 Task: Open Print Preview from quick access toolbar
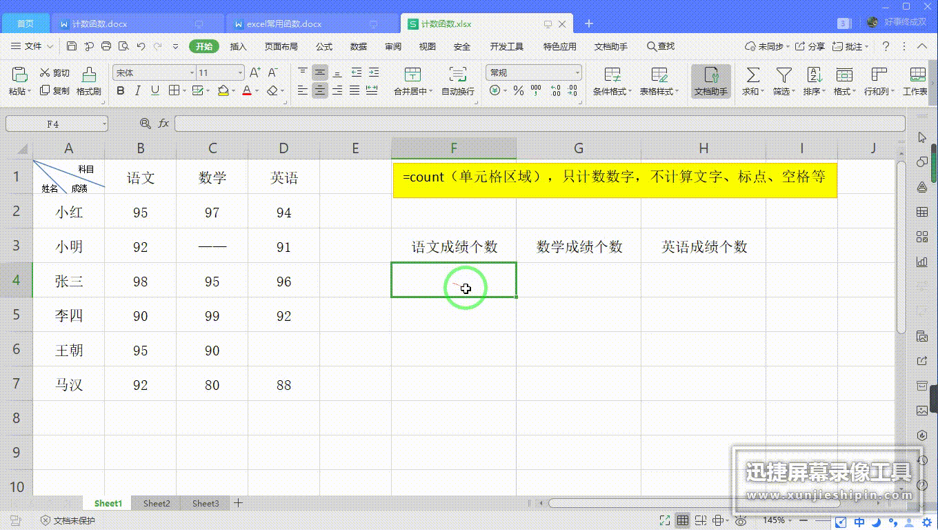(x=123, y=46)
